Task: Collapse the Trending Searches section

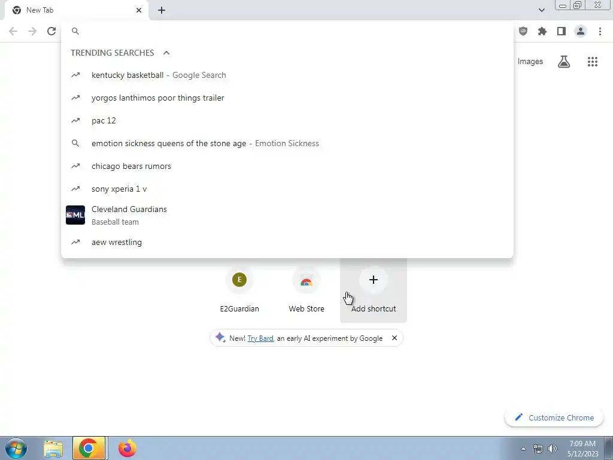Action: tap(166, 53)
